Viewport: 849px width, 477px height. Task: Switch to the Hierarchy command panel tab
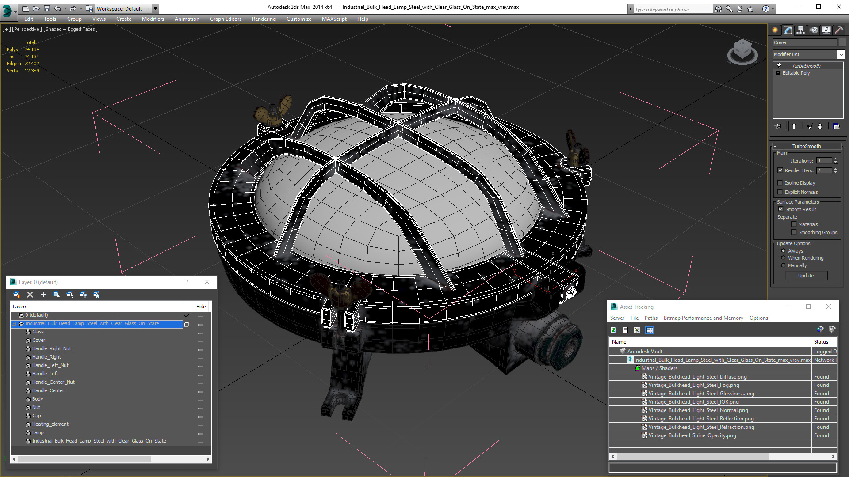pyautogui.click(x=801, y=30)
